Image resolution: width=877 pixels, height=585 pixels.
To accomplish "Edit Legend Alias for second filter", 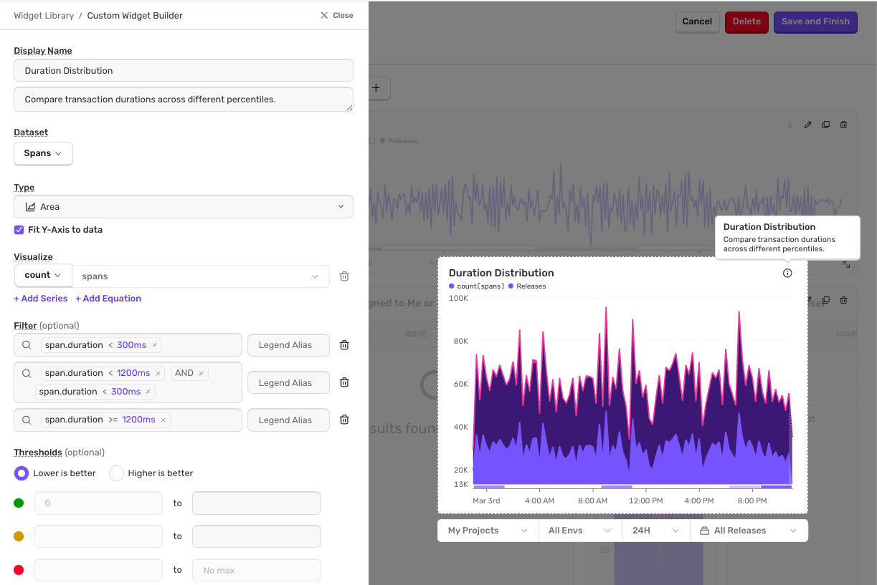I will [288, 382].
